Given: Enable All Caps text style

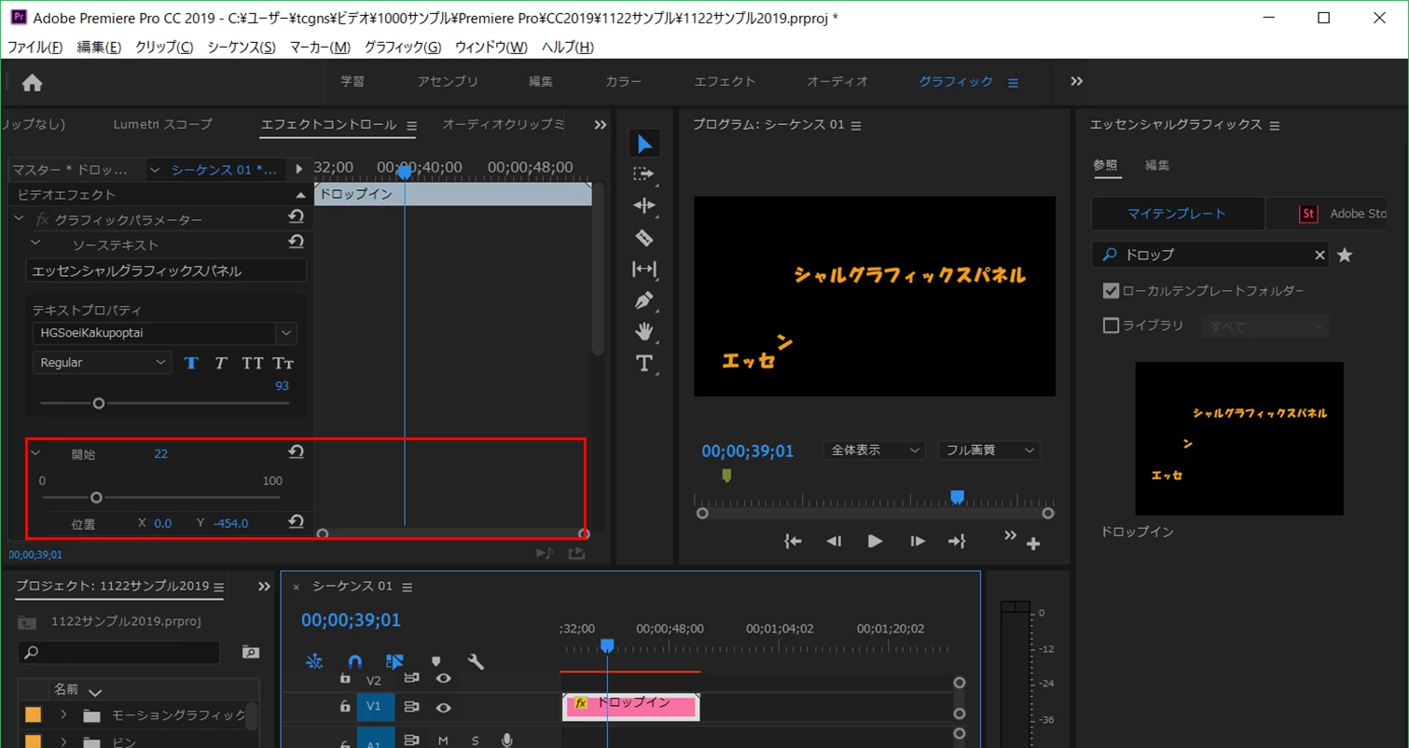Looking at the screenshot, I should (253, 363).
